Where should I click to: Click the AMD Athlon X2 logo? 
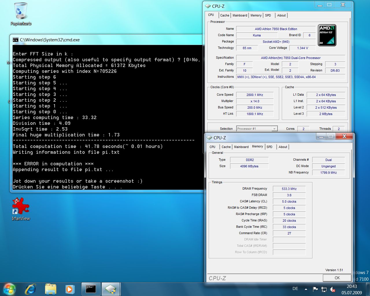(327, 35)
